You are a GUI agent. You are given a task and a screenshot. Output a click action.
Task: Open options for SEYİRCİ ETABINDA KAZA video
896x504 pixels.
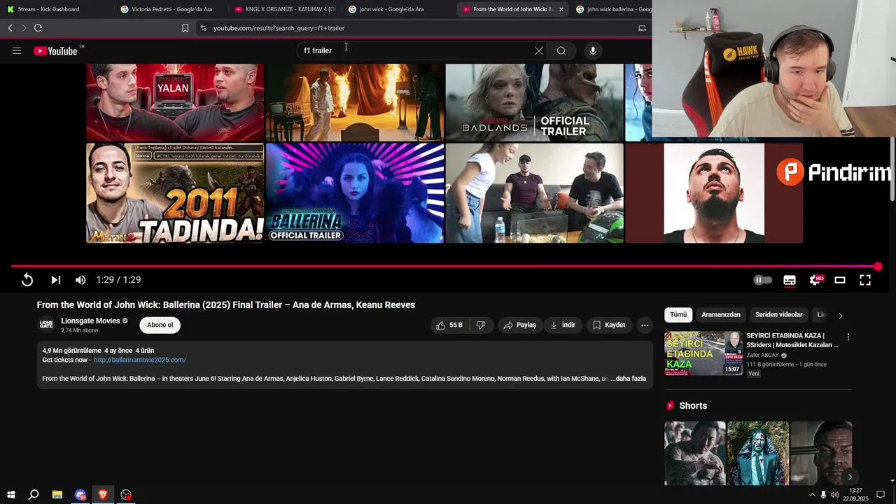848,337
